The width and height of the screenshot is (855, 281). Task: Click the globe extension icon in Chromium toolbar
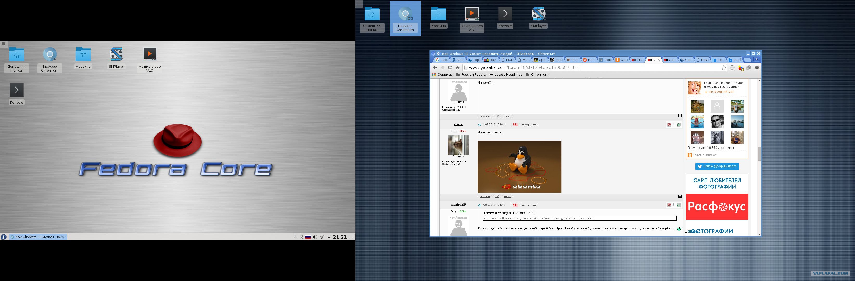click(x=732, y=68)
